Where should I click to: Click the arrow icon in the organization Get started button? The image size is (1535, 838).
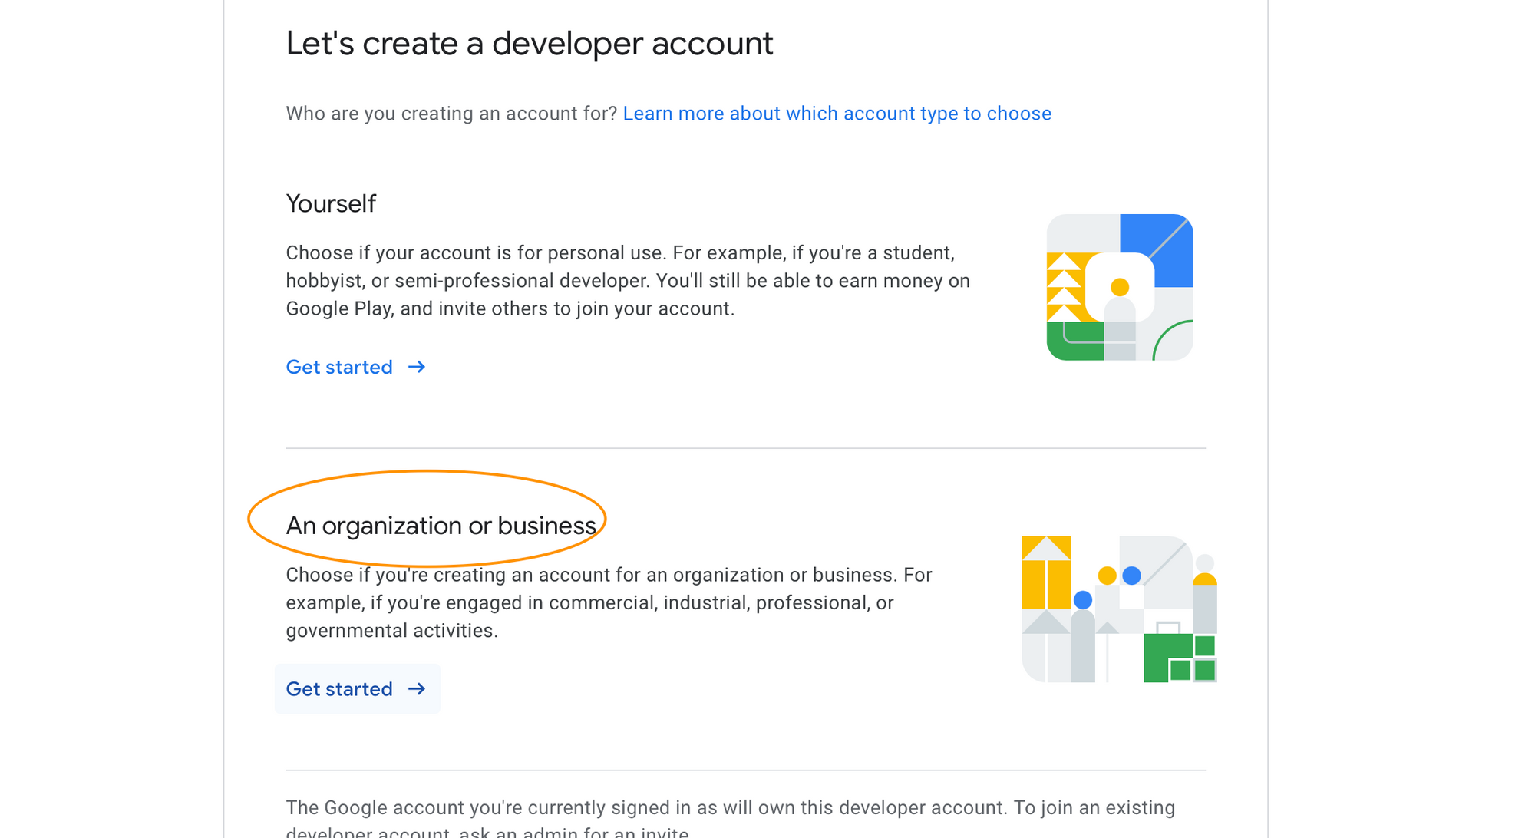click(417, 689)
